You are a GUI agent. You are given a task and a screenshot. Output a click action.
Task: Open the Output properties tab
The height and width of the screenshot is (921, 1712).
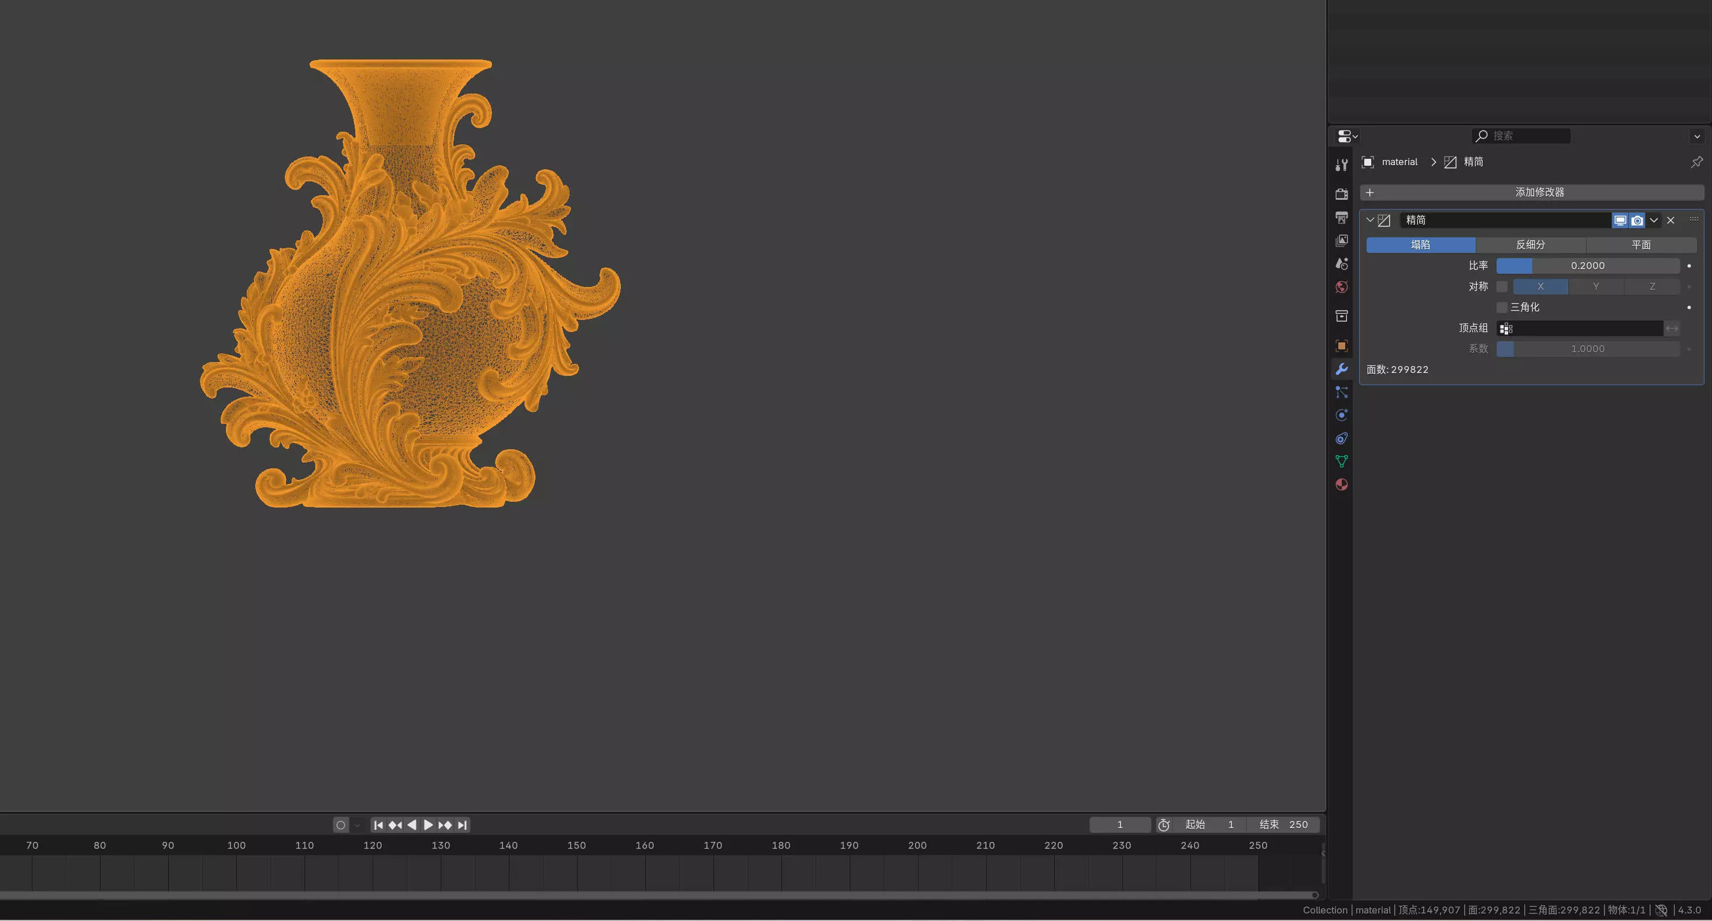(1341, 217)
